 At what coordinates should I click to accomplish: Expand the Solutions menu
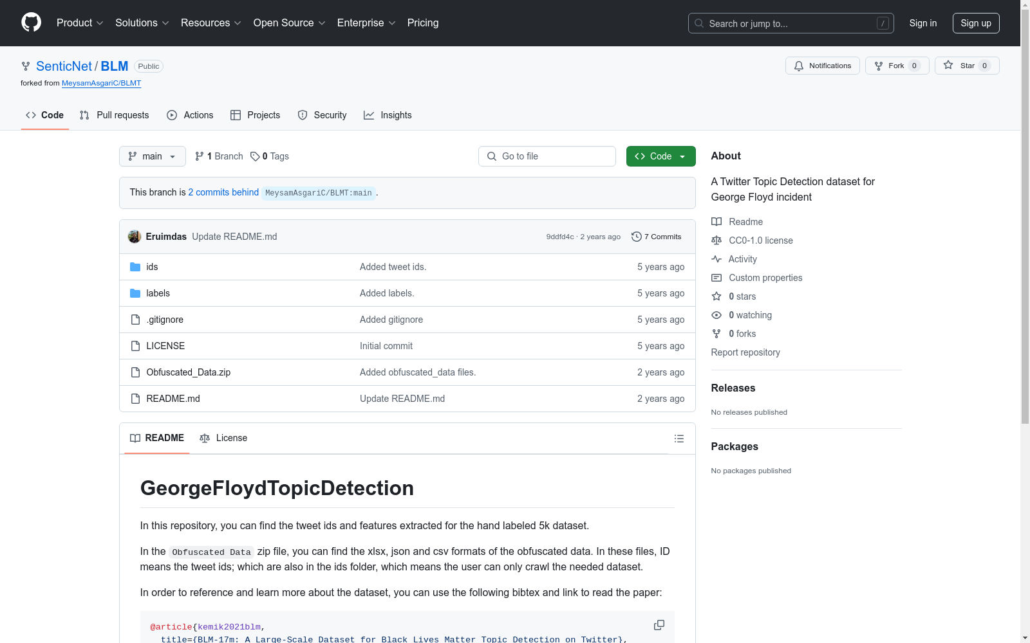142,23
